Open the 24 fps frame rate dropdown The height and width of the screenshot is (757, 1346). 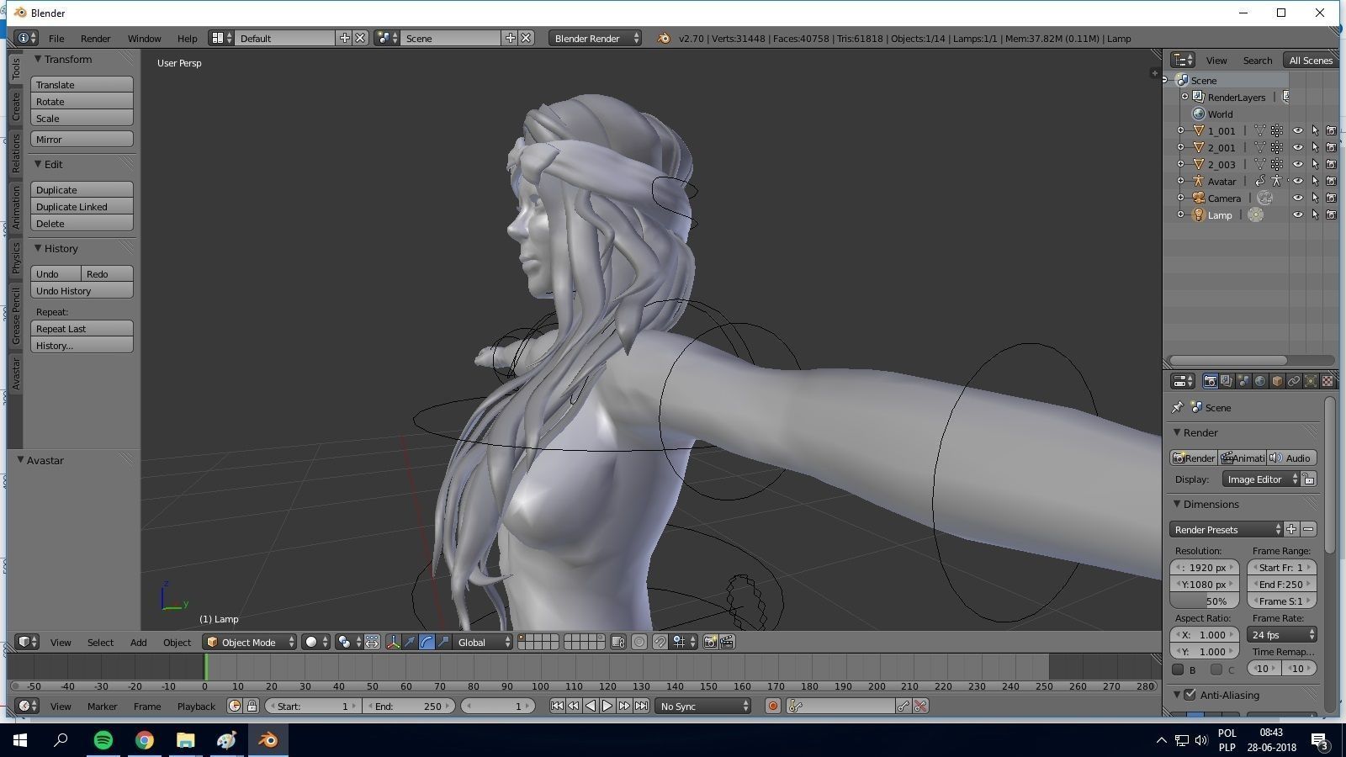(1281, 634)
